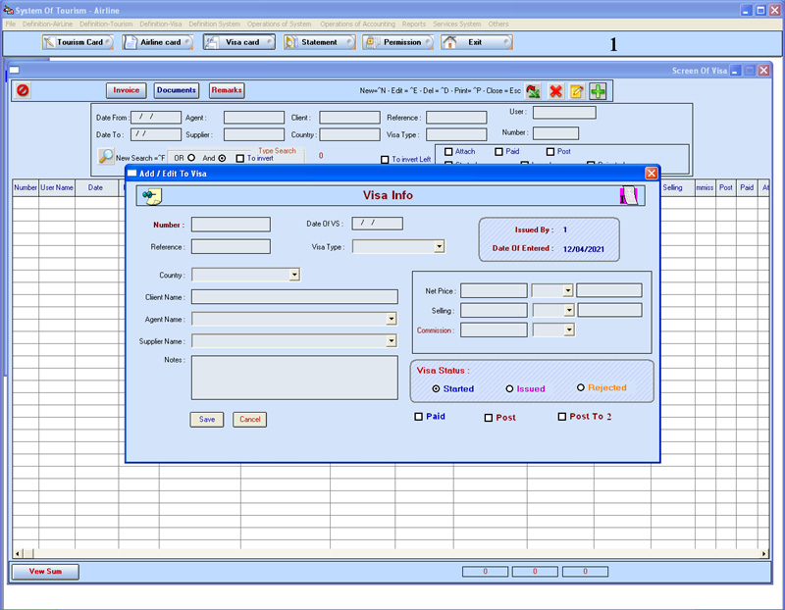Viewport: 785px width, 610px height.
Task: Click the green plus new record icon
Action: pyautogui.click(x=598, y=91)
